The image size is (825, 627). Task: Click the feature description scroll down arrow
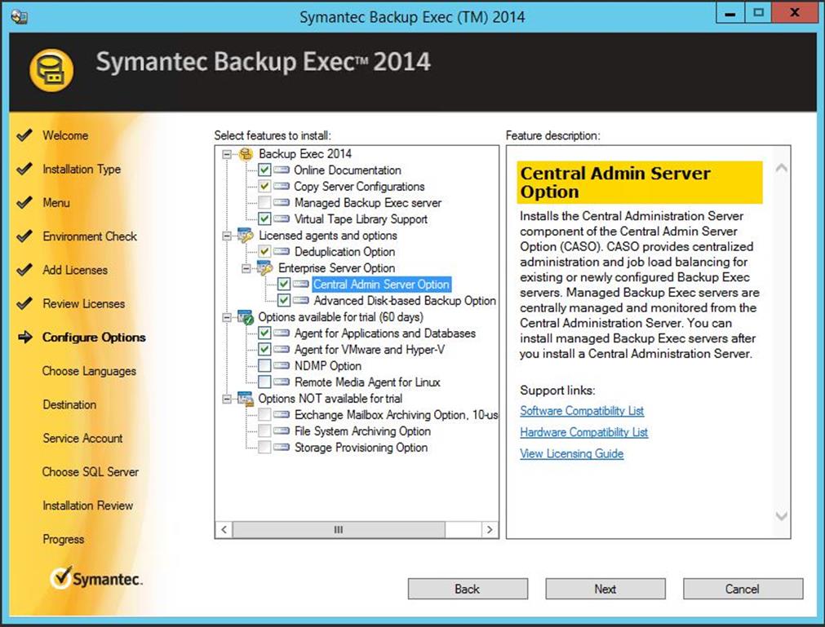coord(782,516)
